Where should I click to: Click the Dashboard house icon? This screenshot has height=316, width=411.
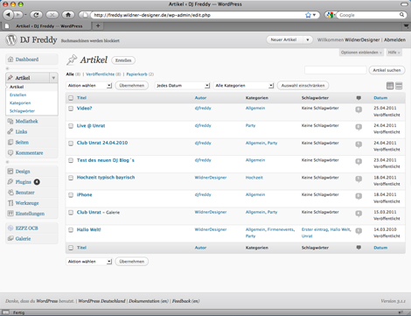[x=10, y=60]
